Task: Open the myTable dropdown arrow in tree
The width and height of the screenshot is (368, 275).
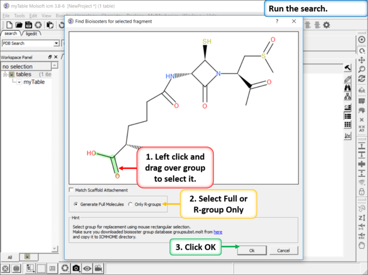Action: tap(19, 82)
